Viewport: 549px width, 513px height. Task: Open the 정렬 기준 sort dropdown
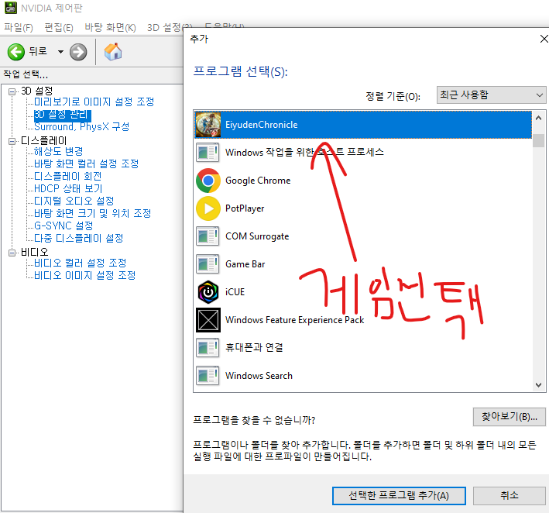(491, 95)
